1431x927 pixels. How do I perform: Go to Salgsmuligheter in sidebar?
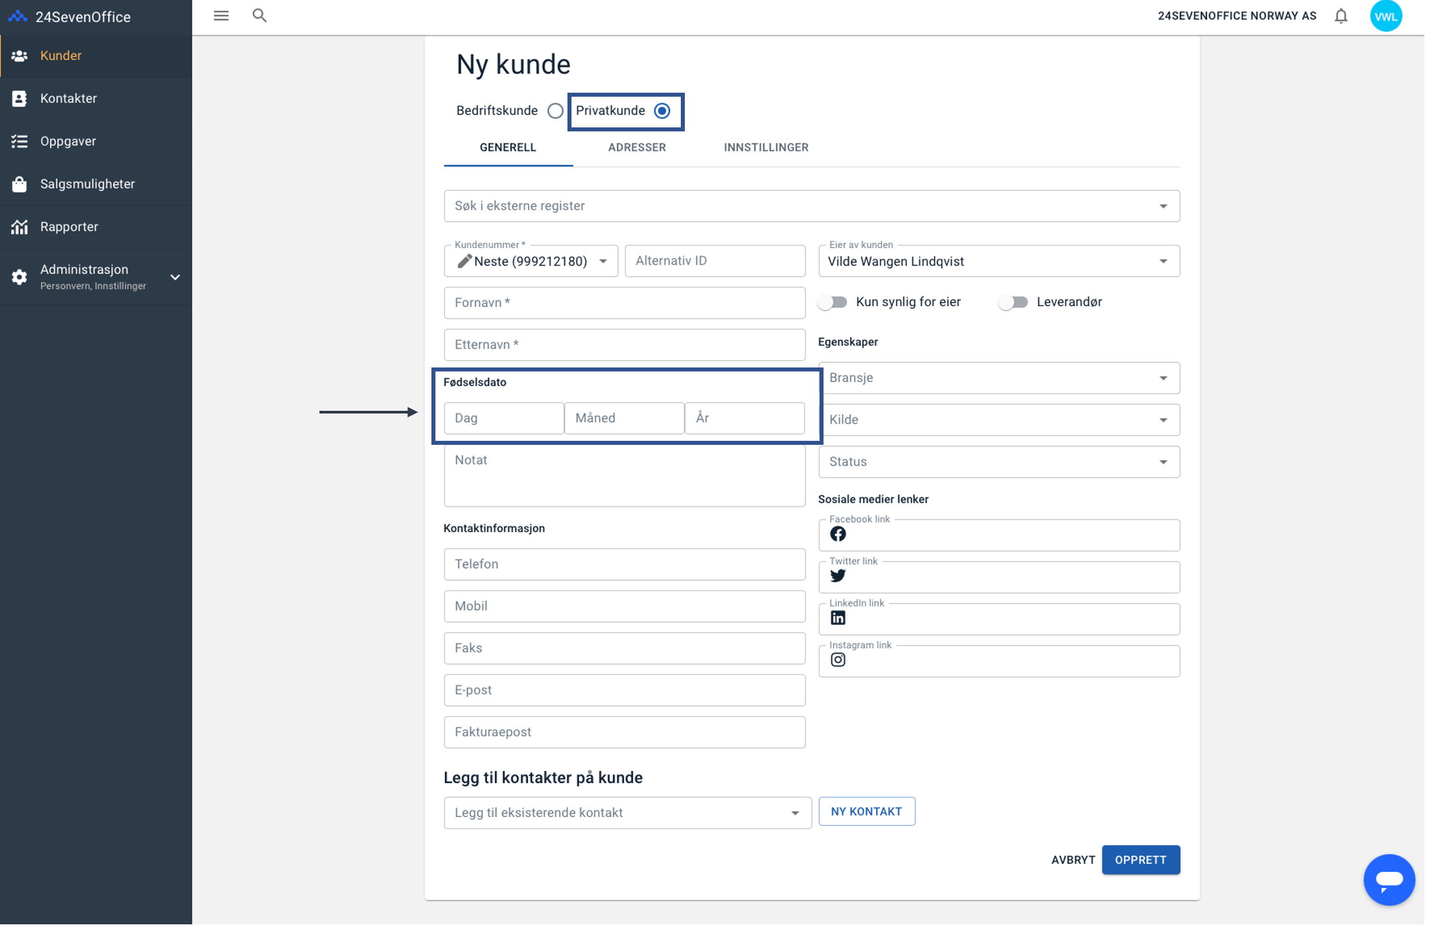pos(96,184)
